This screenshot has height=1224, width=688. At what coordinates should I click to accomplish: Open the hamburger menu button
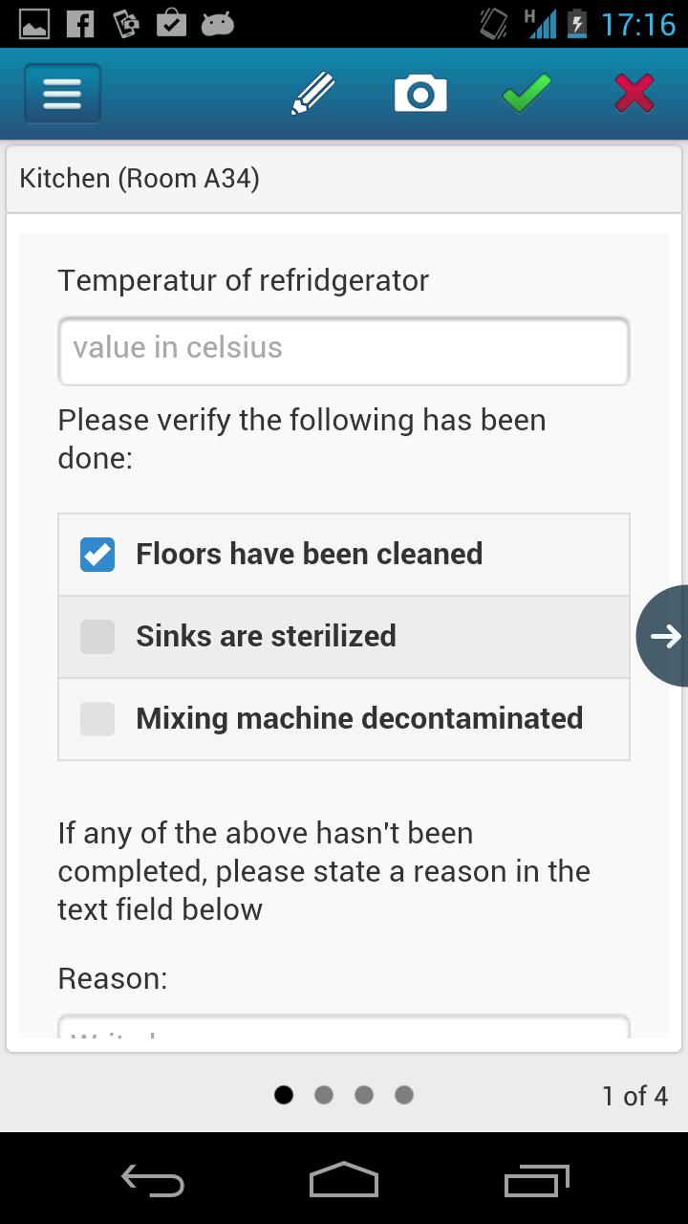62,94
